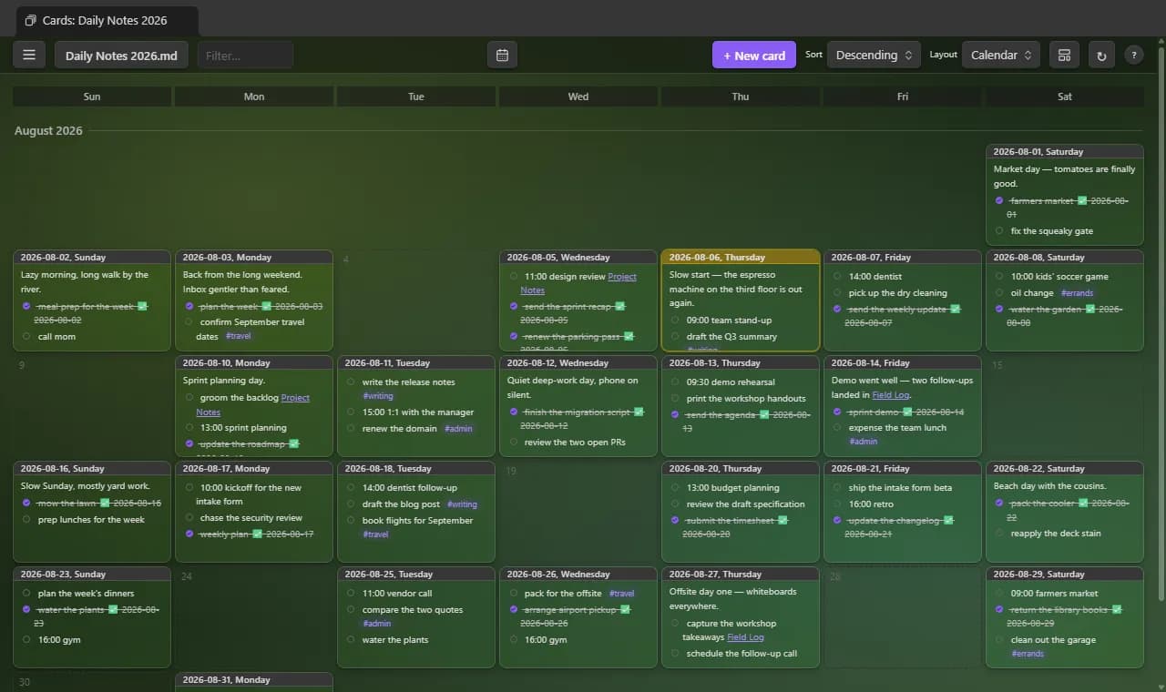Image resolution: width=1166 pixels, height=692 pixels.
Task: Check off the 'call mom' task
Action: (x=26, y=337)
